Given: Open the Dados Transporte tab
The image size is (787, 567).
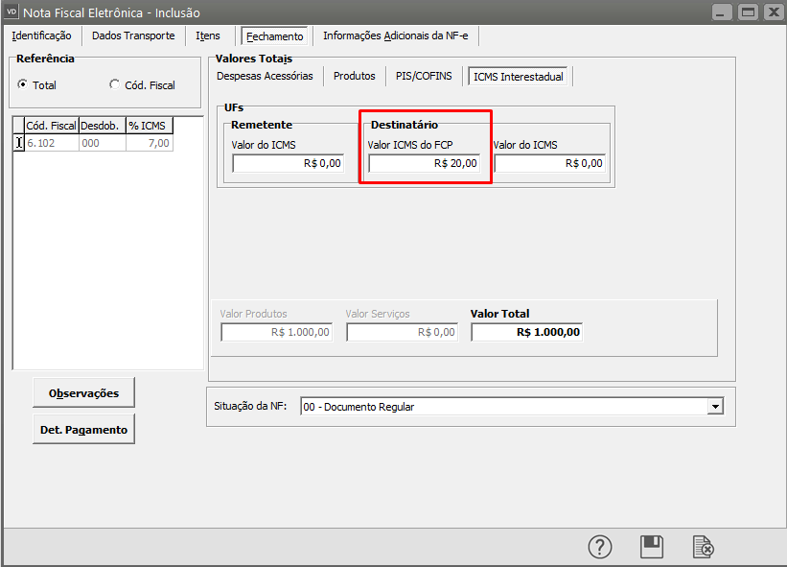Looking at the screenshot, I should point(133,35).
